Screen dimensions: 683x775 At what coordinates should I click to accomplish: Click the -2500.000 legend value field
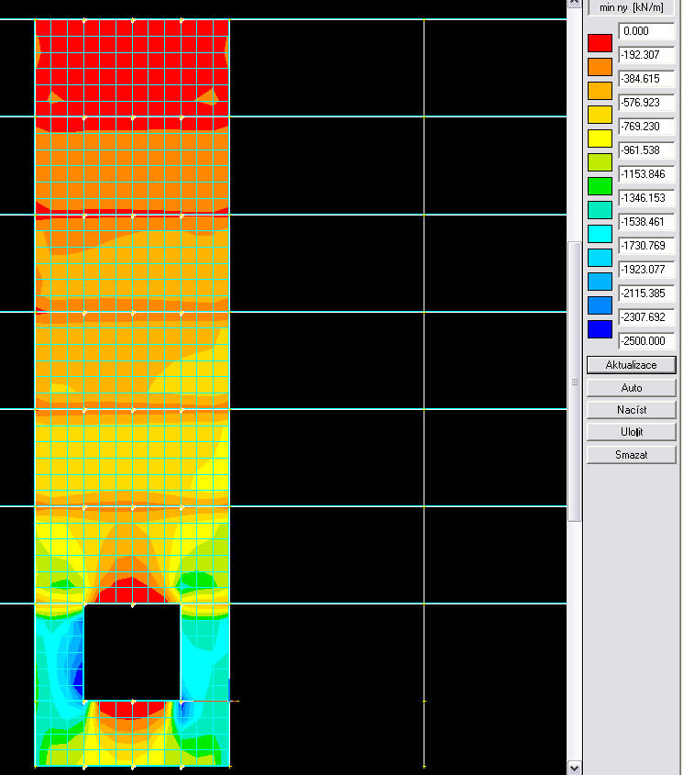[x=646, y=341]
